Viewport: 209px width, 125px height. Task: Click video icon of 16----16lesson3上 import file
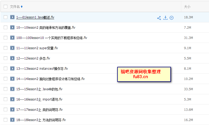click(12, 99)
